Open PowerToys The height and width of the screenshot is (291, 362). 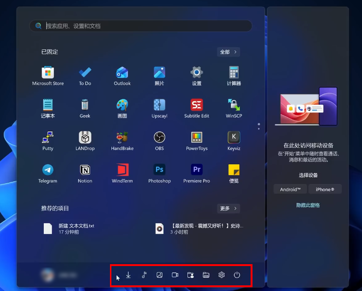tap(196, 141)
